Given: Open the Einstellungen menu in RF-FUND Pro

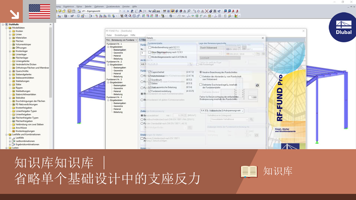Looking at the screenshot, I should click(121, 35).
